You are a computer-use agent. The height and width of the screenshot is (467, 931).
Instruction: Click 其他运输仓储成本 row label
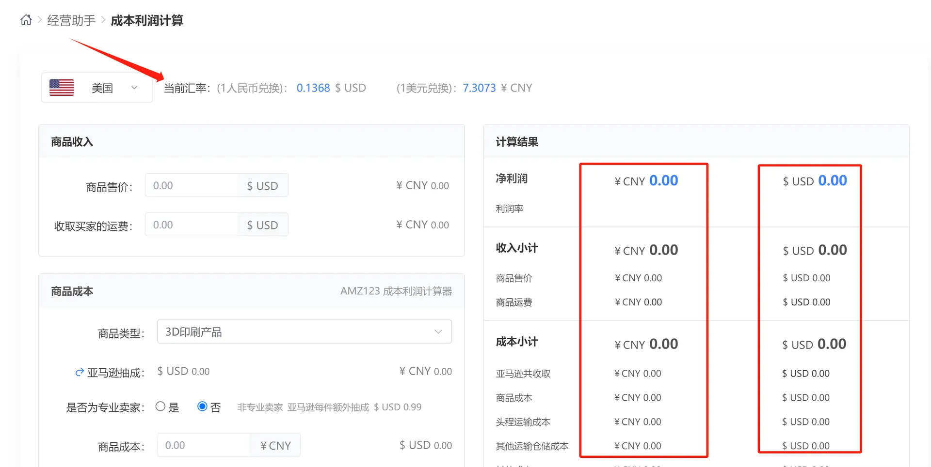coord(532,446)
